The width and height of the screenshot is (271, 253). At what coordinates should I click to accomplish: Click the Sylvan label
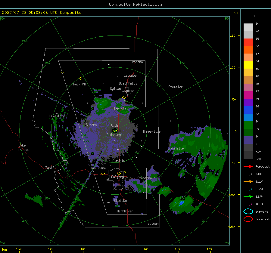click(x=115, y=89)
